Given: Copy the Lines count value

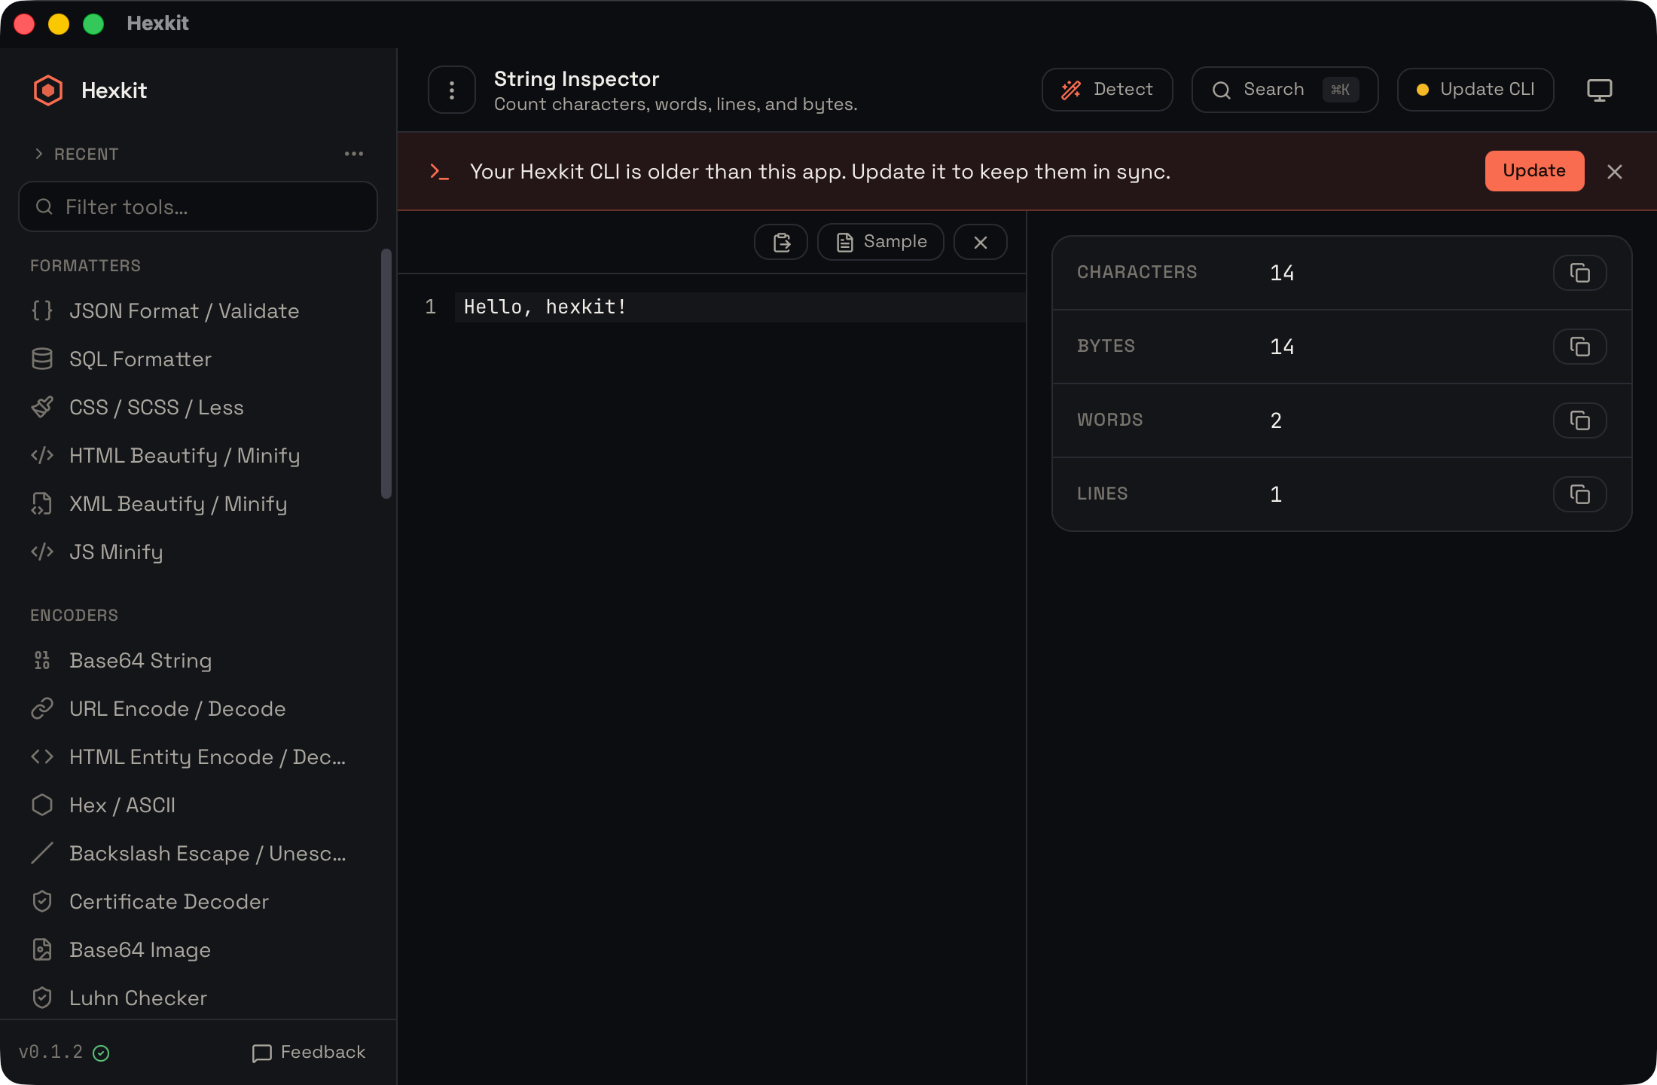Looking at the screenshot, I should click(x=1580, y=494).
